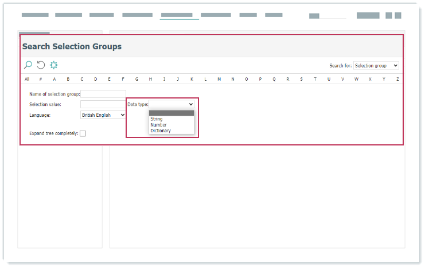Image resolution: width=425 pixels, height=268 pixels.
Task: Filter selection groups by letter M
Action: click(x=219, y=79)
